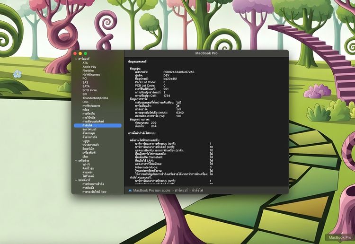Click กำลังไฟ in the bottom path bar
This screenshot has width=355, height=244.
(x=196, y=190)
